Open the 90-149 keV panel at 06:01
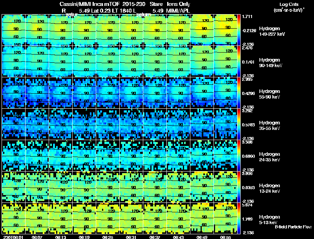 pyautogui.click(x=13, y=62)
